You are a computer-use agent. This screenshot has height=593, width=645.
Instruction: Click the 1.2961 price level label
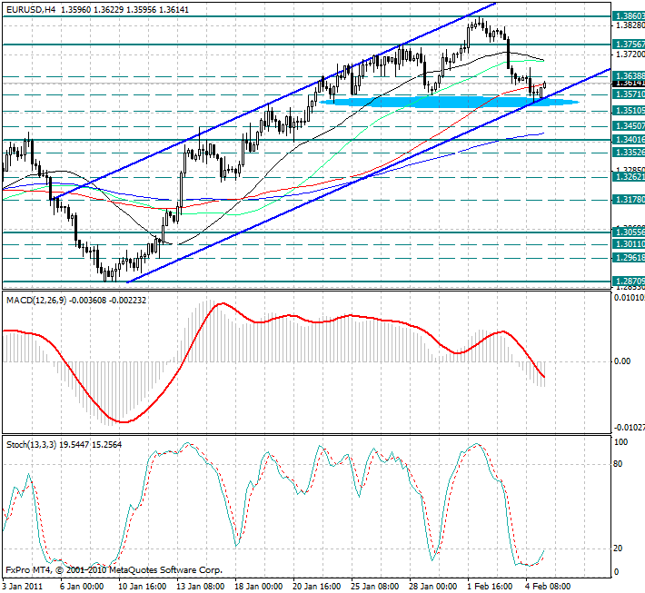[x=629, y=258]
